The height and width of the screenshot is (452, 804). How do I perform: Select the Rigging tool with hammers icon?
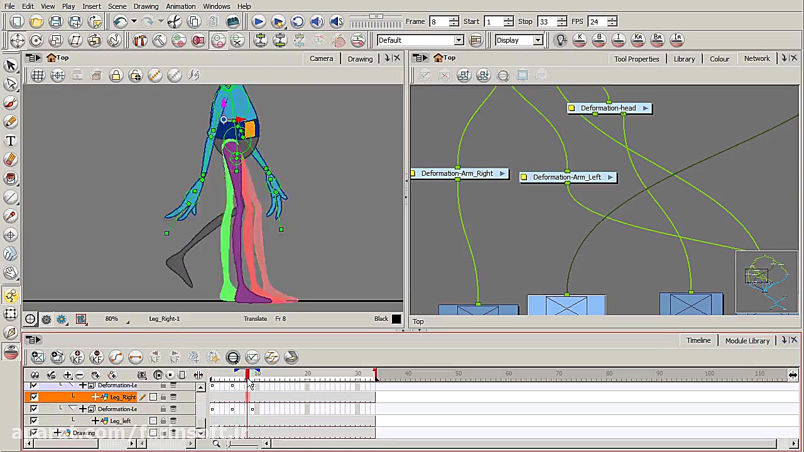click(139, 40)
